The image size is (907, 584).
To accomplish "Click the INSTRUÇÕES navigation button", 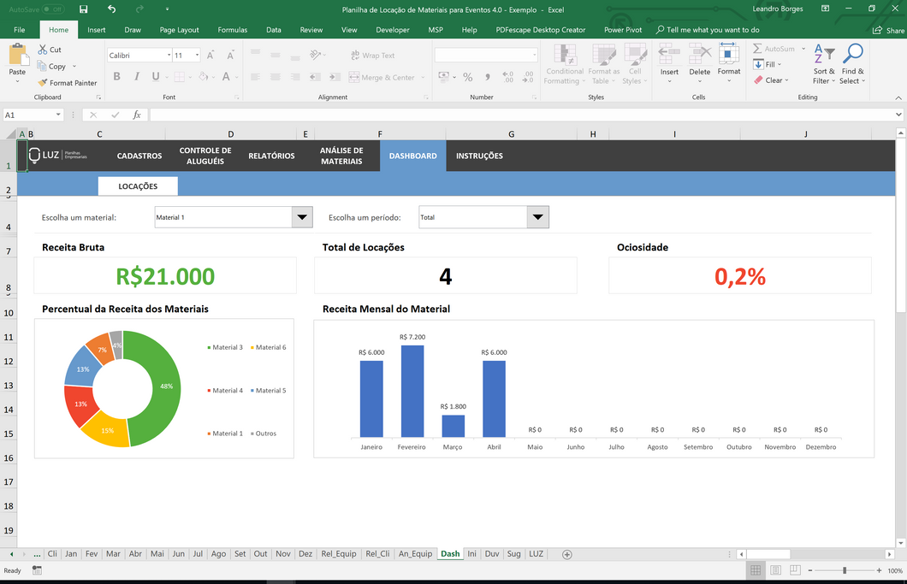I will point(479,156).
